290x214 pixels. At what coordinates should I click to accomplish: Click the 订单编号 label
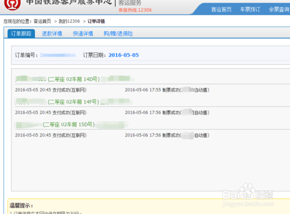[x=27, y=56]
